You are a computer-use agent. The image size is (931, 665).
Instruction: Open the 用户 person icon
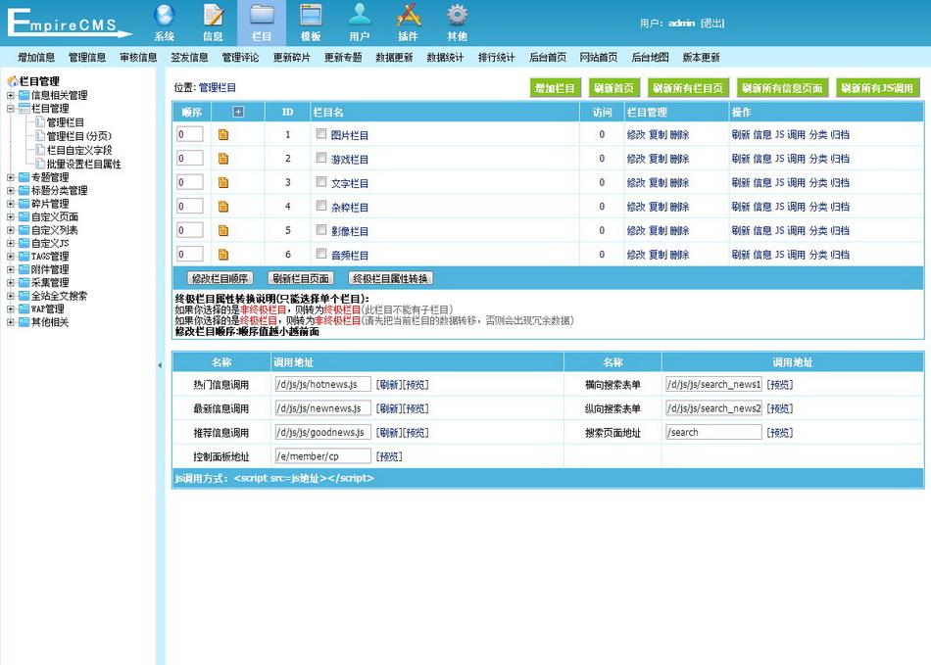tap(360, 15)
